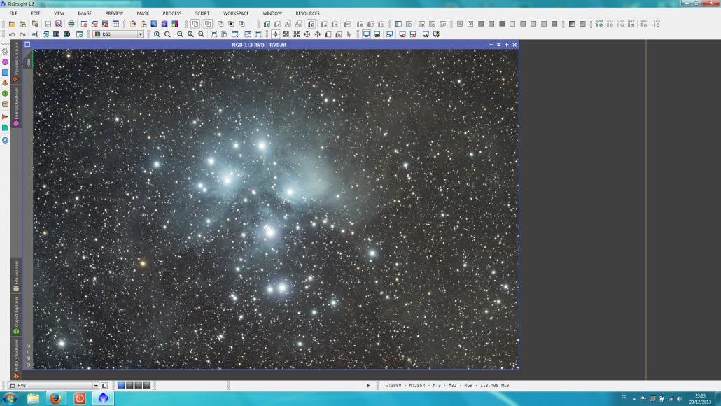Toggle the crosshair readout mode button

tap(275, 34)
